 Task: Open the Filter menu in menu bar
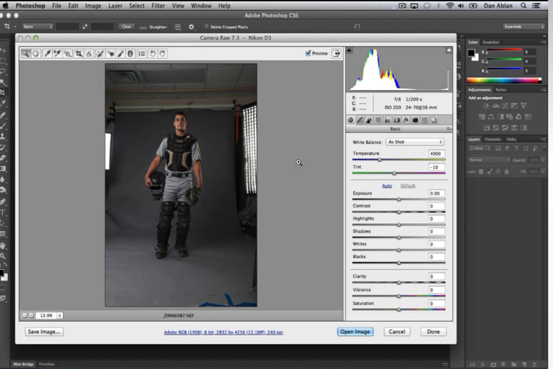click(x=159, y=6)
